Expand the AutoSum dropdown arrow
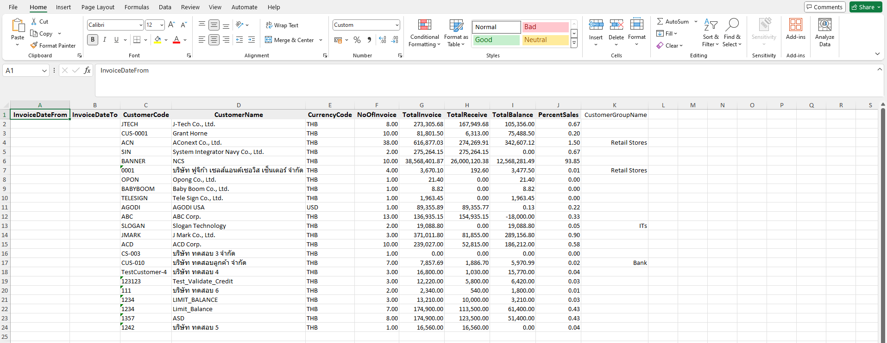This screenshot has width=887, height=343. [696, 22]
